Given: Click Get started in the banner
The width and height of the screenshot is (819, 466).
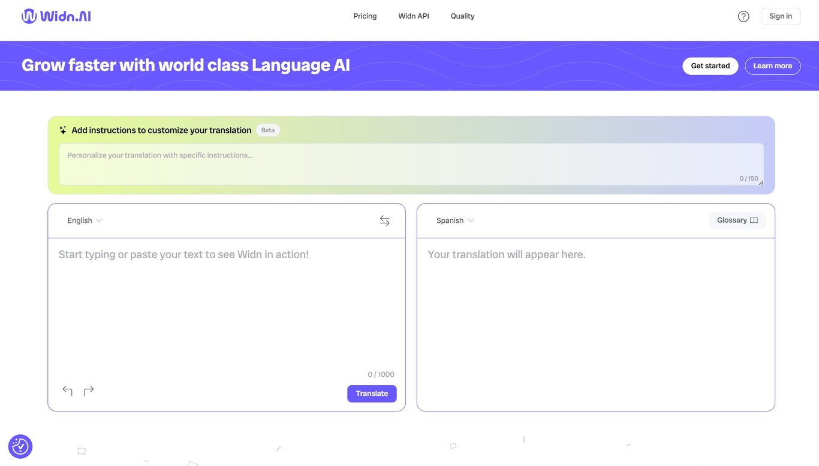Looking at the screenshot, I should [x=710, y=65].
